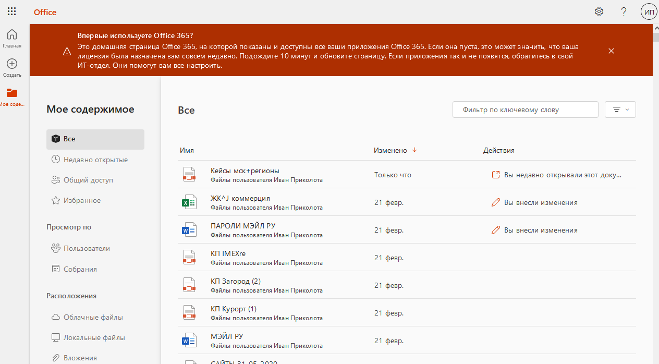
Task: Click the page vertical scrollbar
Action: [656, 194]
